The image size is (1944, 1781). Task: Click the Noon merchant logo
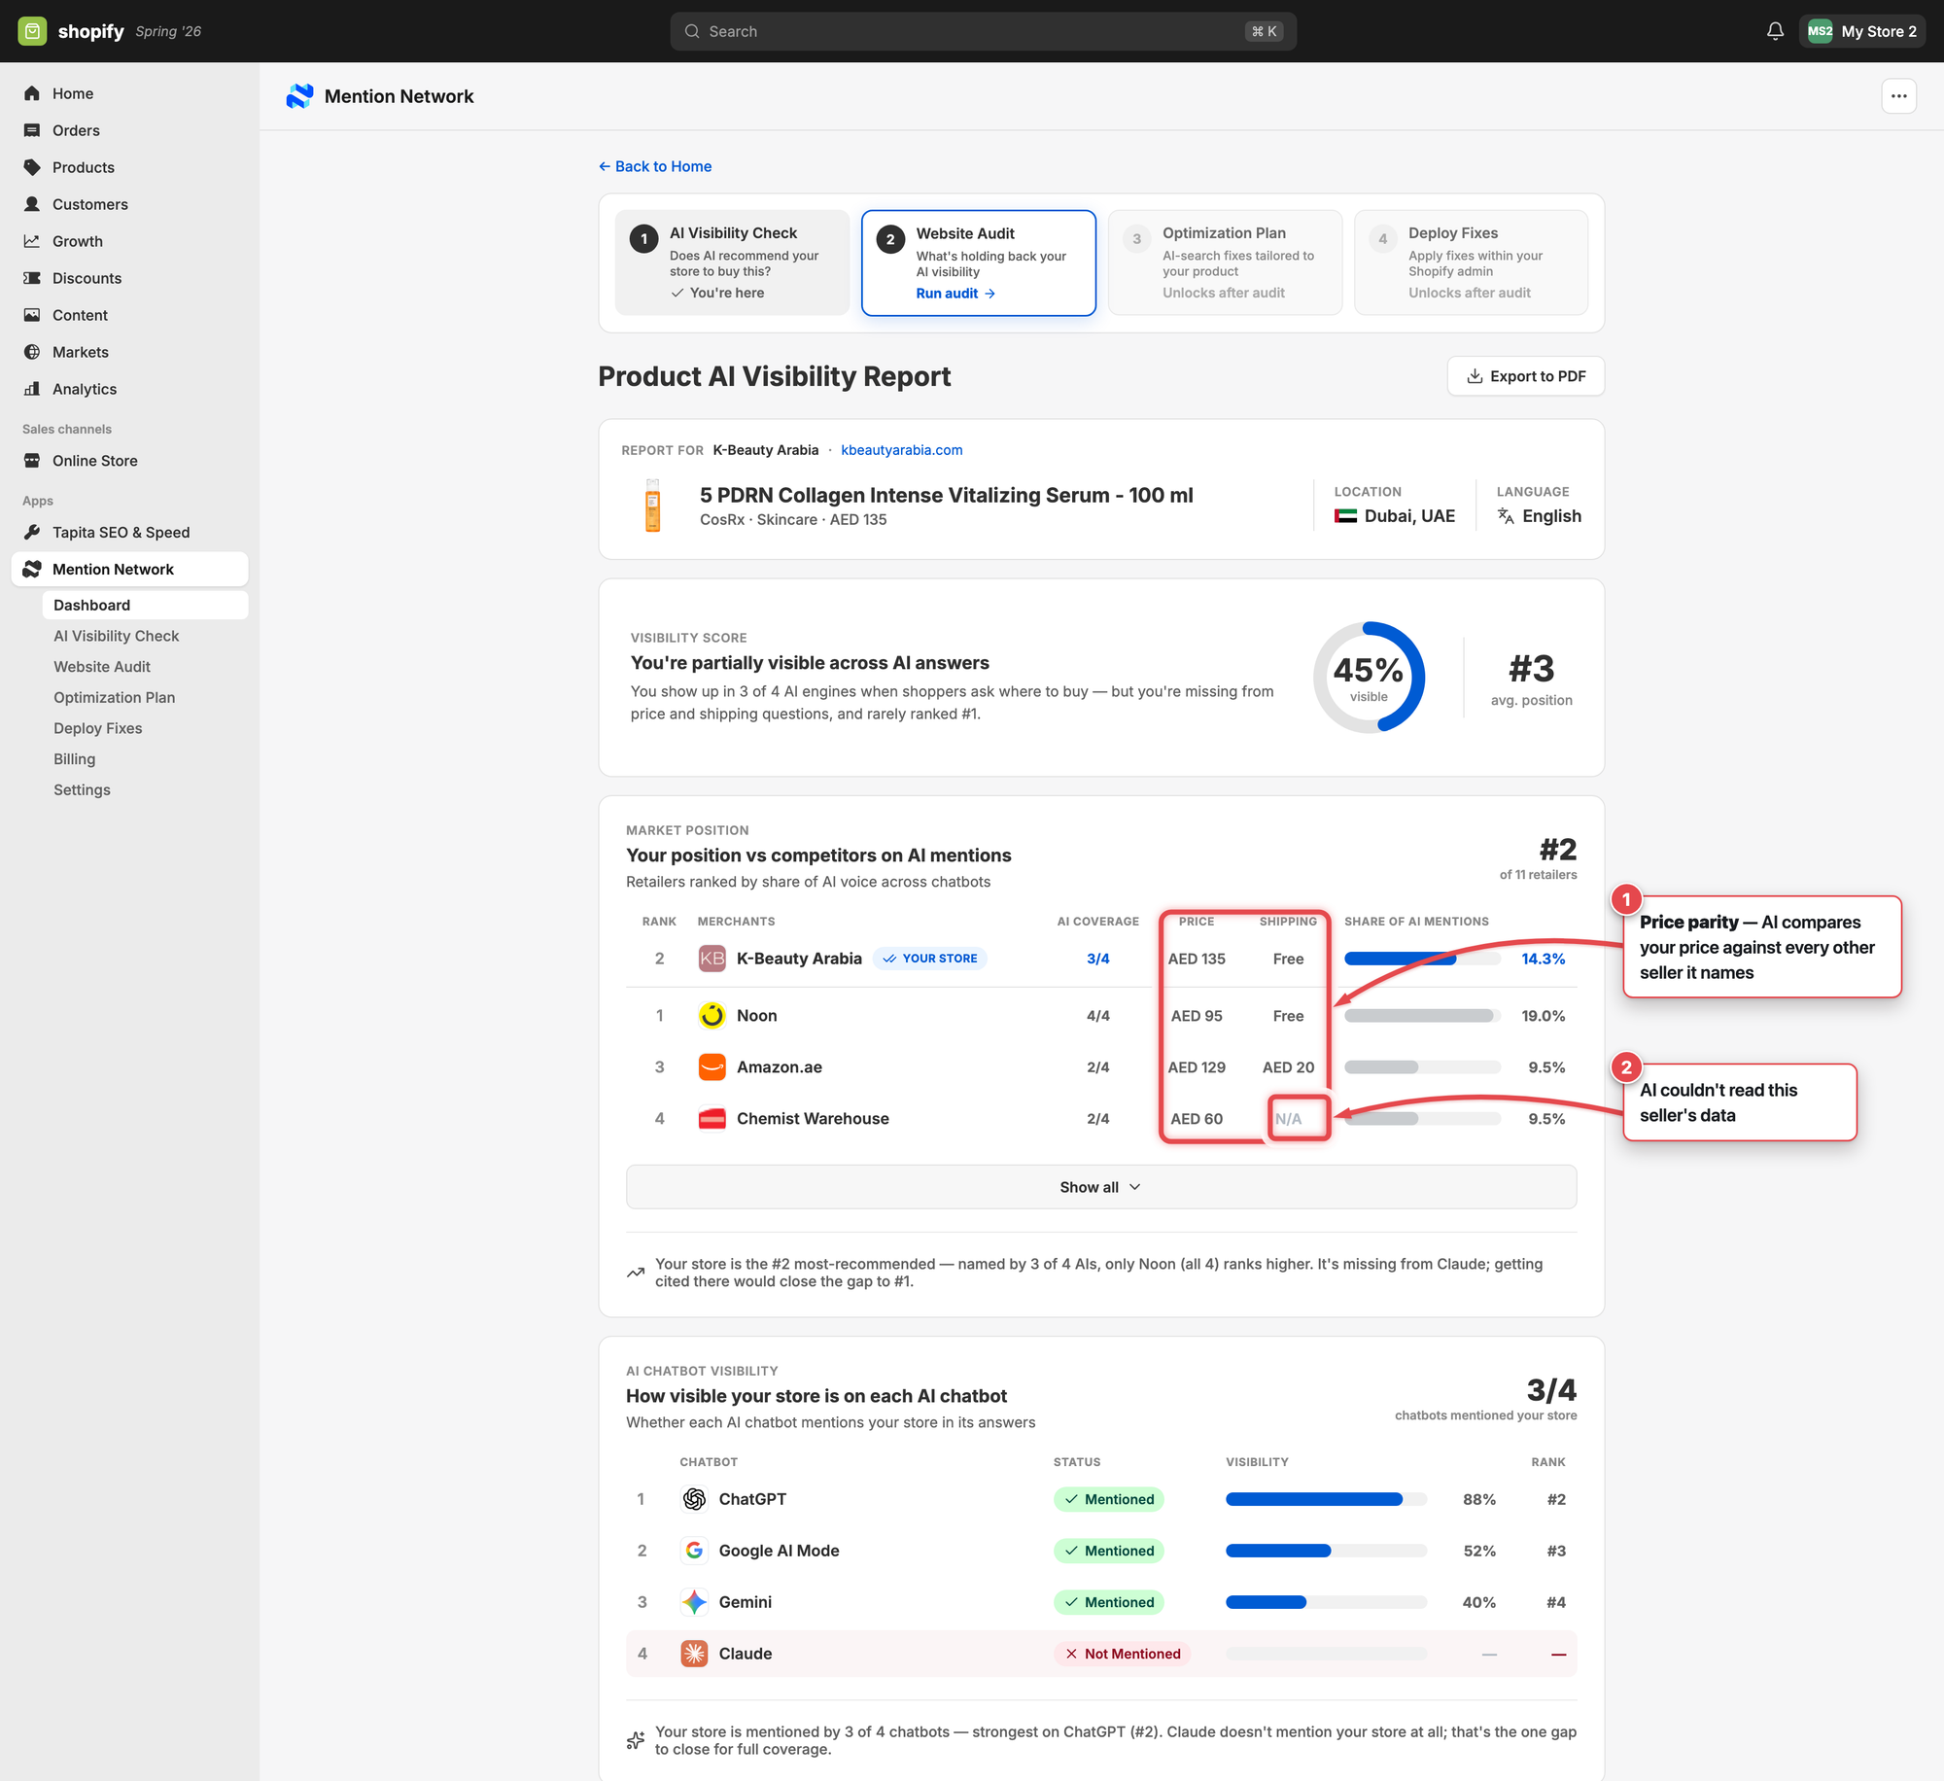tap(712, 1016)
